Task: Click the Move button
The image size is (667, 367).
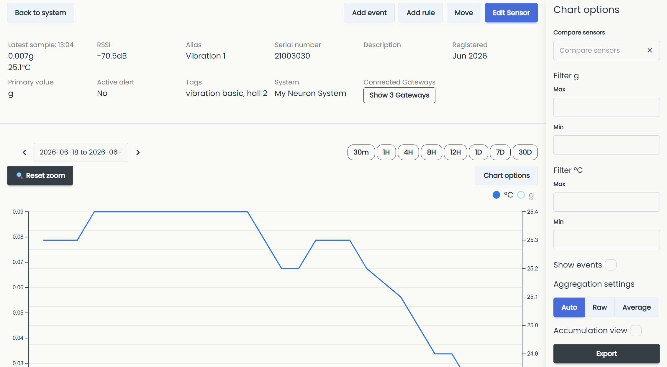Action: coord(464,13)
